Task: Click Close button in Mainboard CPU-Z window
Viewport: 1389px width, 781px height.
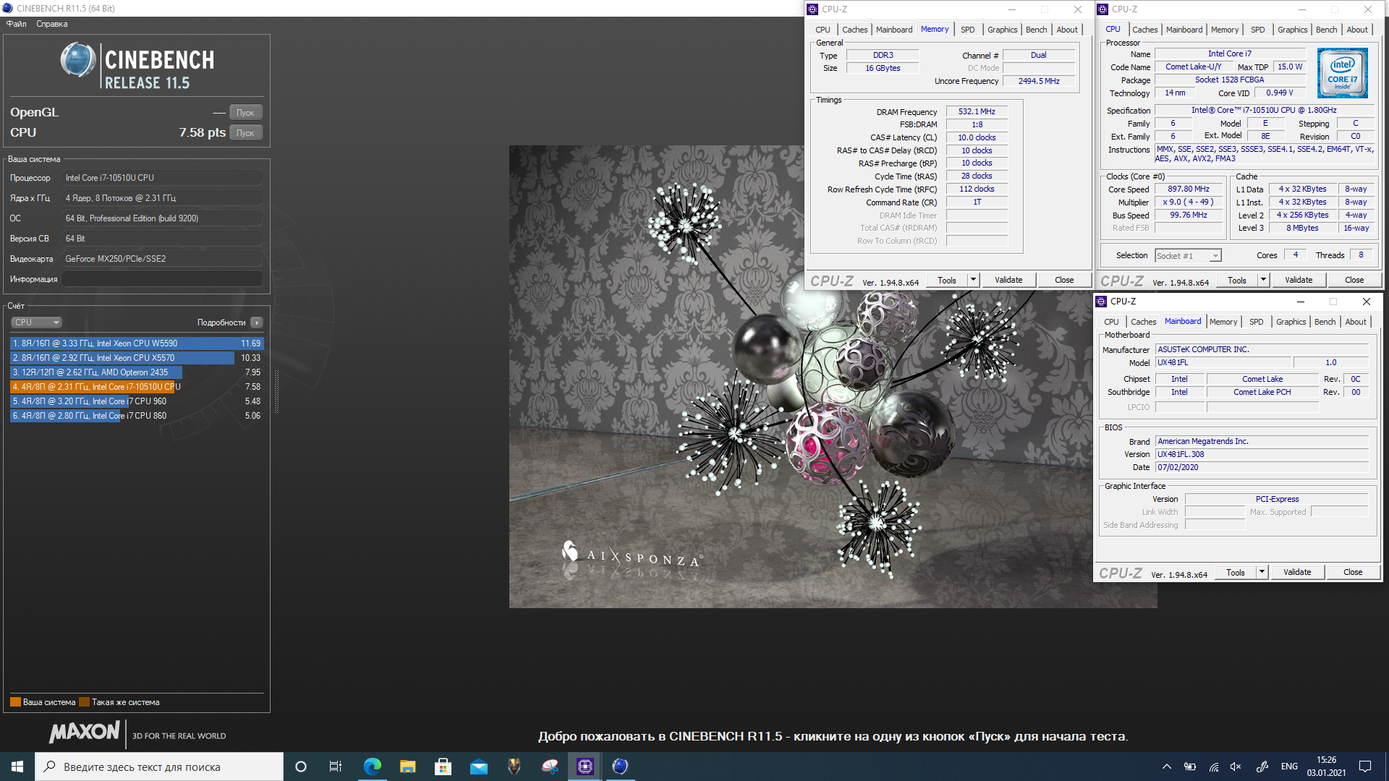Action: 1353,572
